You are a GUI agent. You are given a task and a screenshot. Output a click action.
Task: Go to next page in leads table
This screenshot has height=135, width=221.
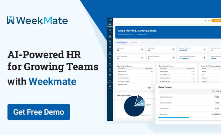pos(153,87)
